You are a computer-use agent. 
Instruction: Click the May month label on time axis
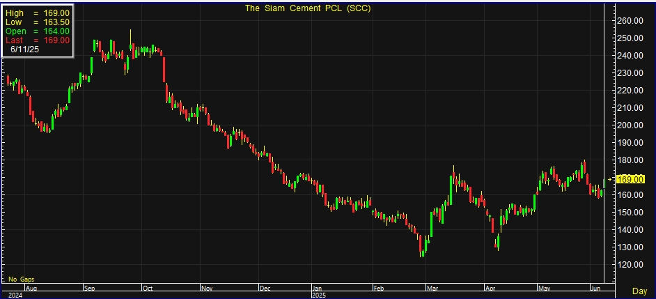pyautogui.click(x=544, y=288)
